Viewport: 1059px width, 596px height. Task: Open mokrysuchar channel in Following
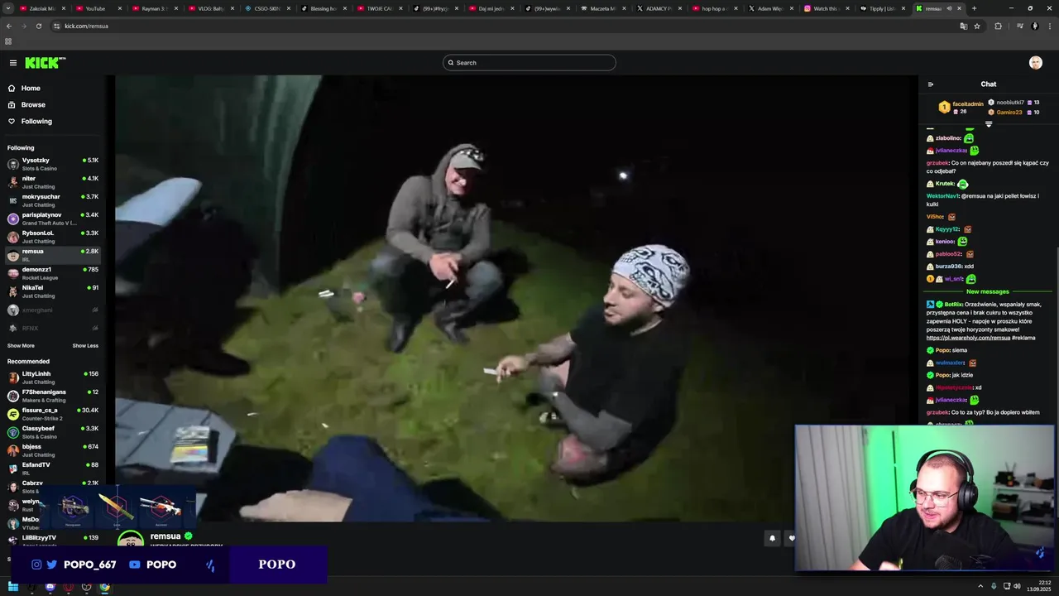[53, 200]
